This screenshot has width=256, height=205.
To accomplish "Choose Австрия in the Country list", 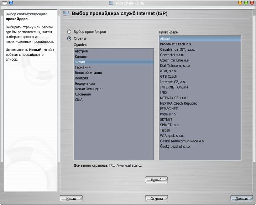I will pos(81,51).
